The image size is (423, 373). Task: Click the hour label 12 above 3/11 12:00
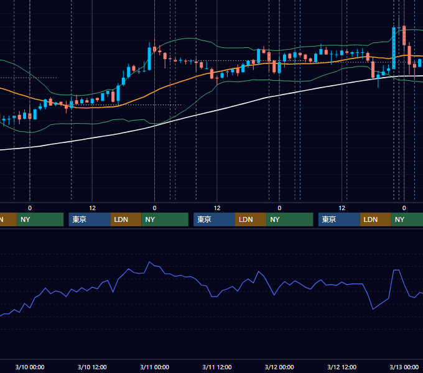coord(217,208)
